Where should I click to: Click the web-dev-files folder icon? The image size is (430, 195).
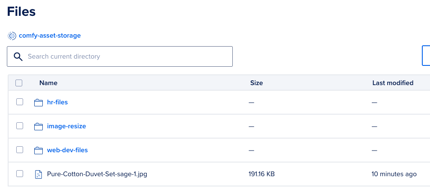tap(39, 151)
